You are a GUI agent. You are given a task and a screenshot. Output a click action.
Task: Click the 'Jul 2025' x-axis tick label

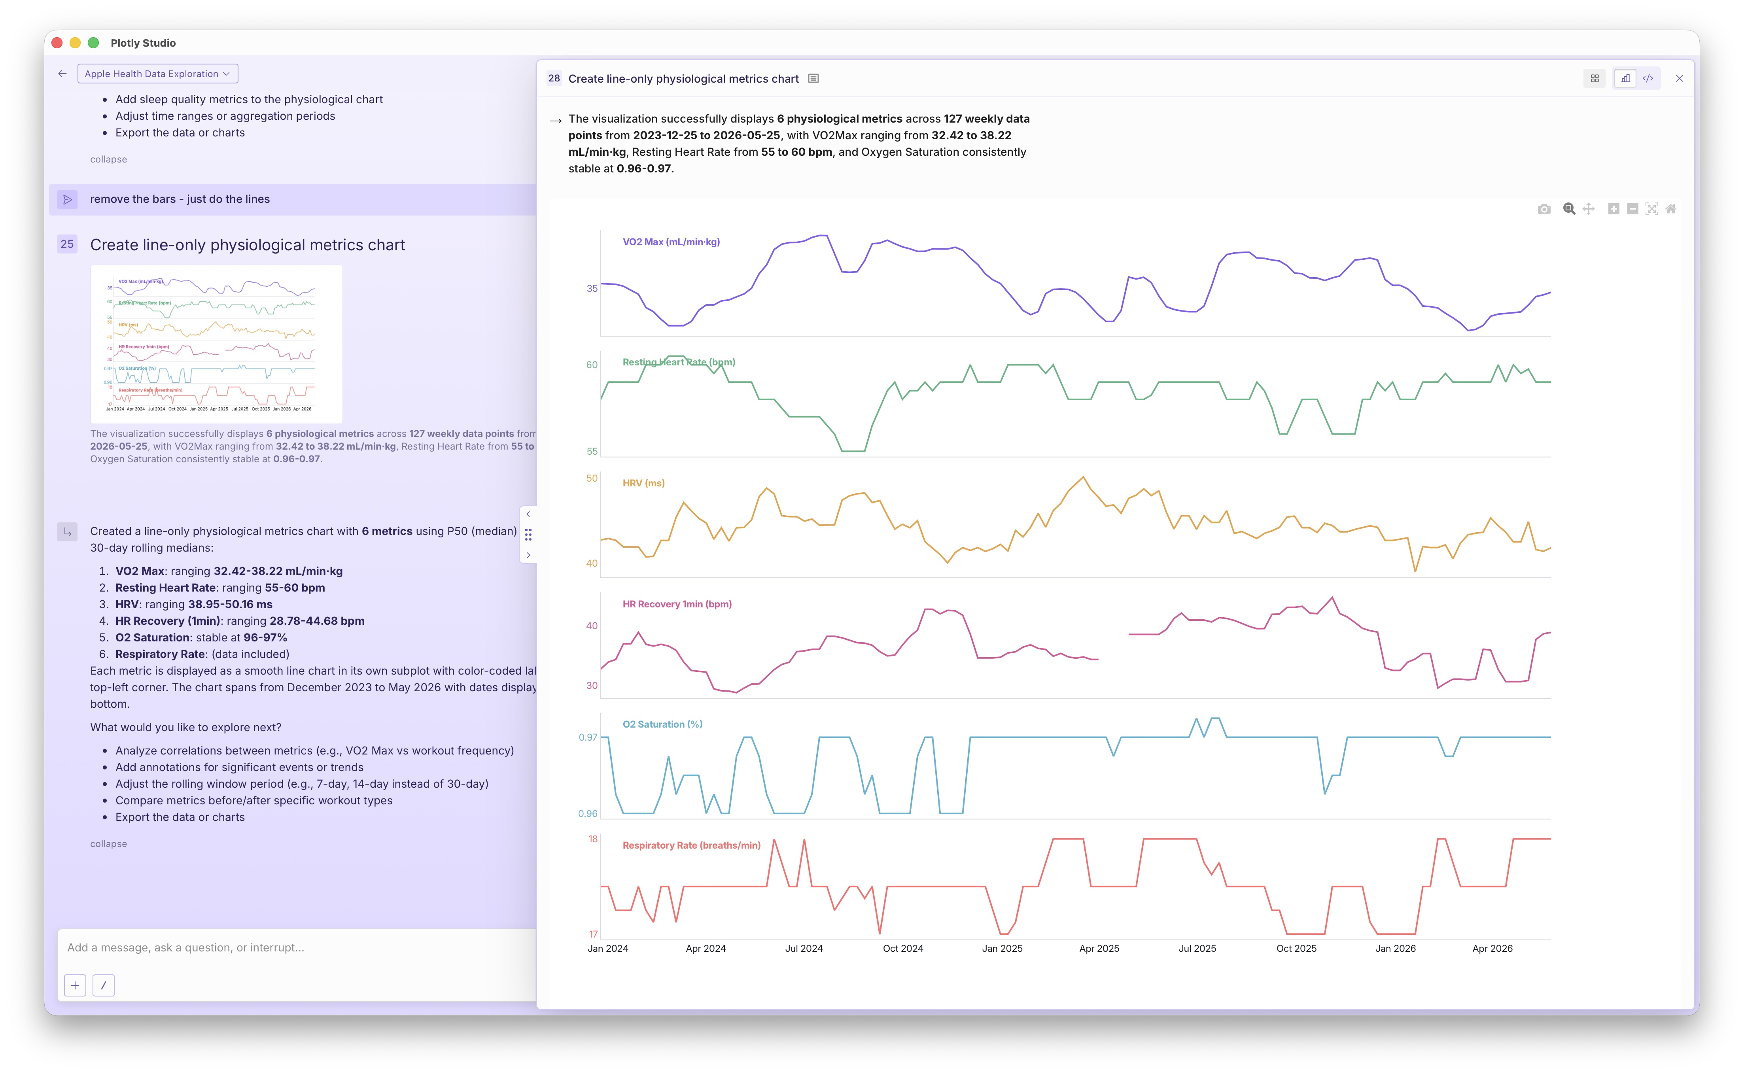pyautogui.click(x=1197, y=949)
